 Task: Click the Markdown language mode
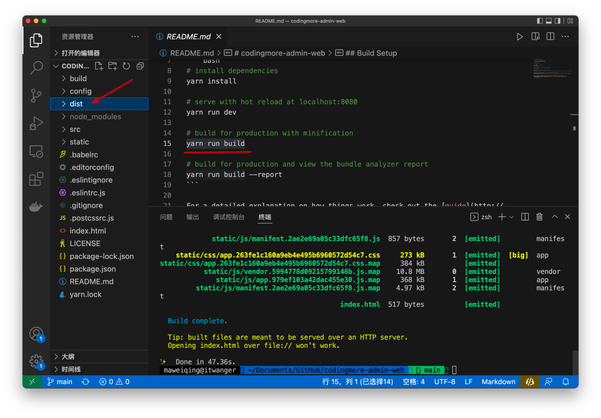[498, 382]
